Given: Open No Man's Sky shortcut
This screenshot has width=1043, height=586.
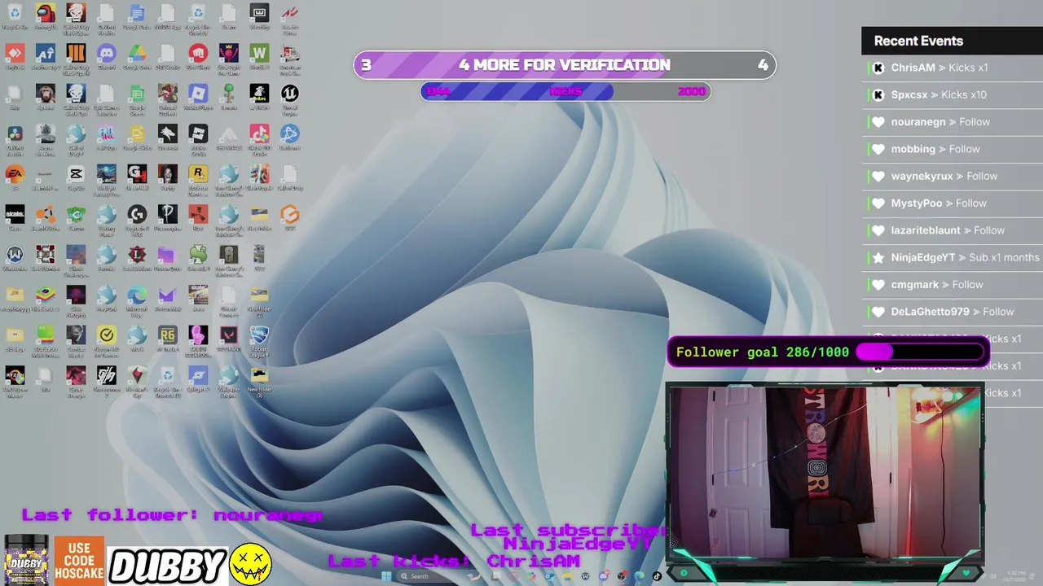Looking at the screenshot, I should (137, 381).
